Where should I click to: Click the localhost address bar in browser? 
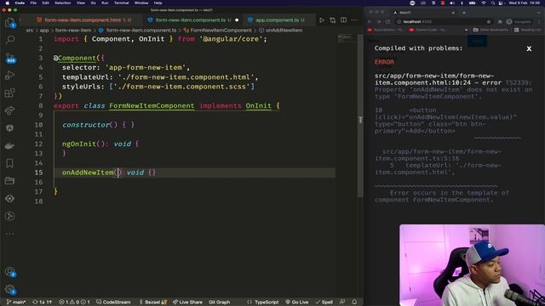click(x=445, y=21)
